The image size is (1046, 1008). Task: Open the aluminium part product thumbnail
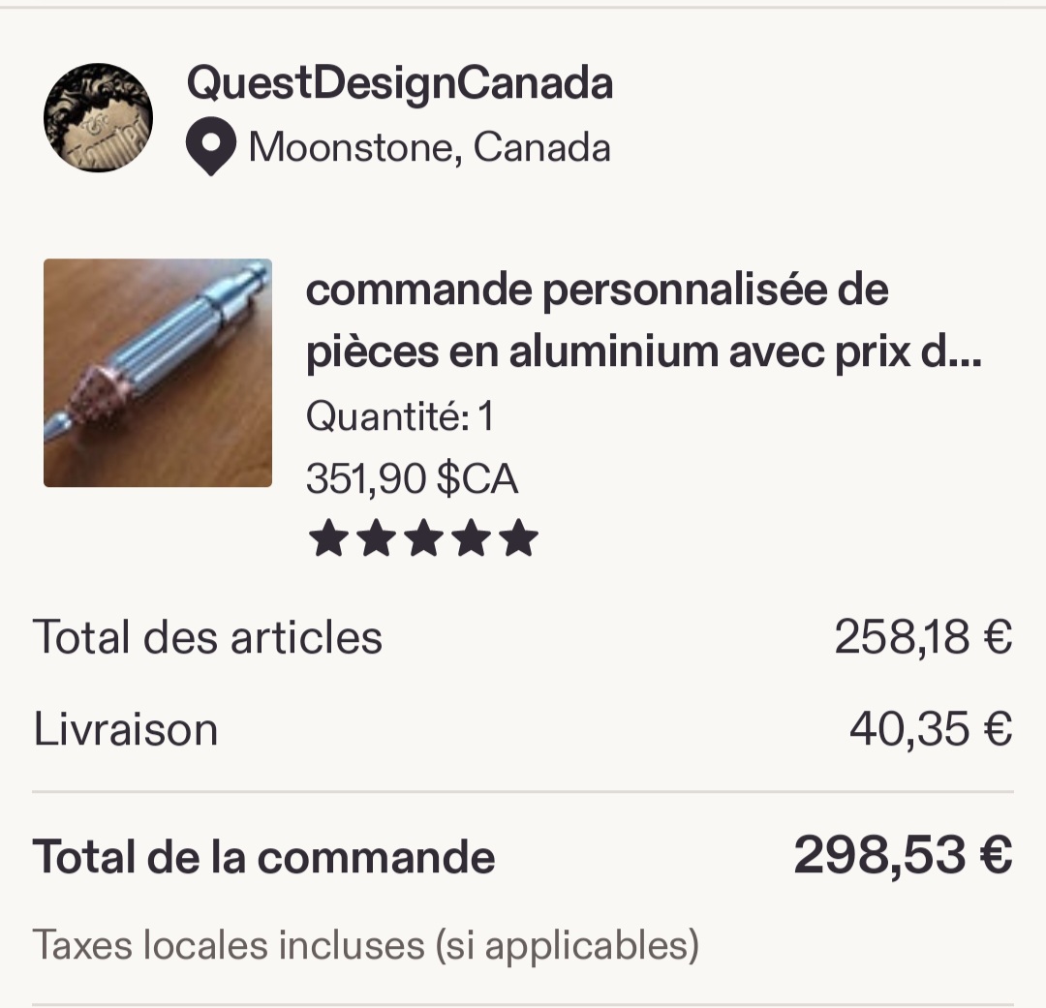click(158, 373)
